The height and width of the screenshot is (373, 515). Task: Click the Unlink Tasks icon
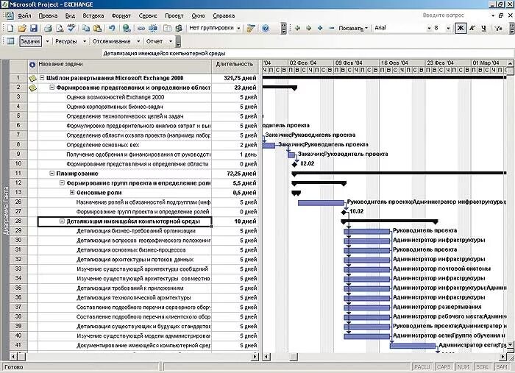click(x=153, y=28)
